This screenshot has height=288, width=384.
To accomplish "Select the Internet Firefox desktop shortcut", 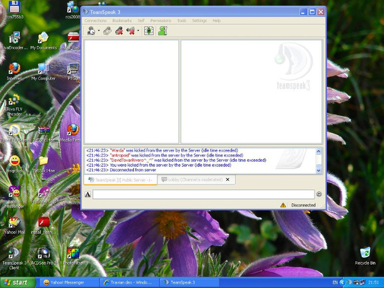I will pyautogui.click(x=14, y=71).
